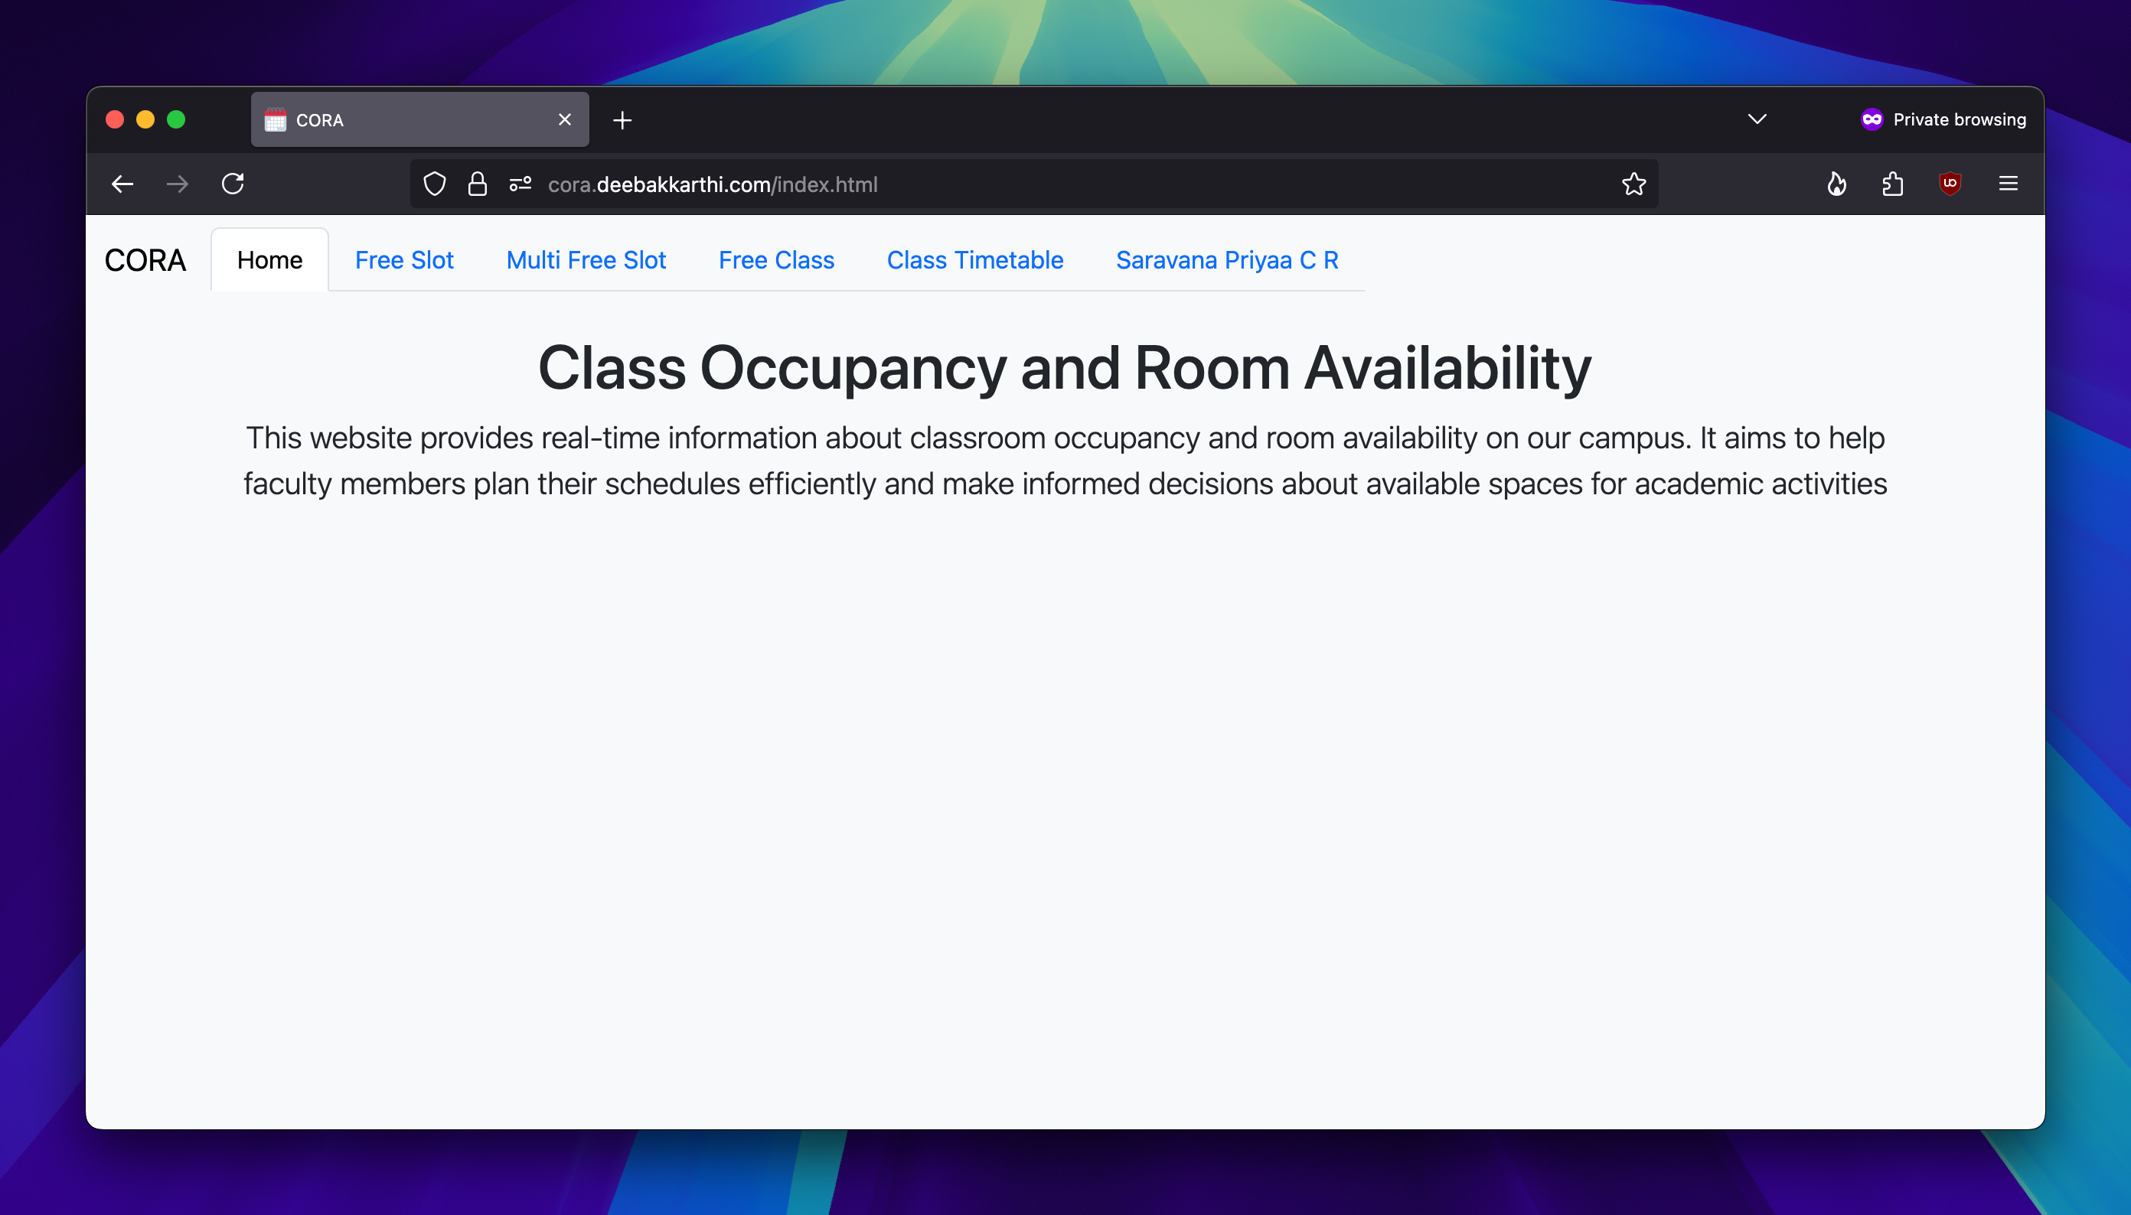Image resolution: width=2131 pixels, height=1215 pixels.
Task: Bookmark this page with the star
Action: [x=1633, y=184]
